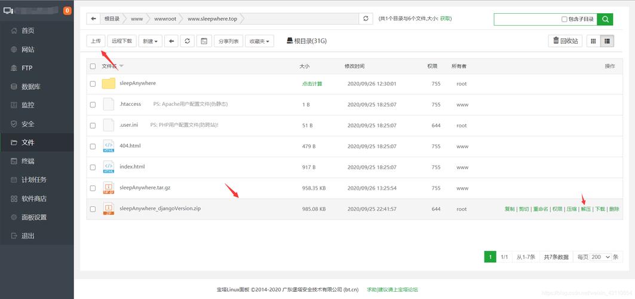
Task: Click the 上传 upload button
Action: point(96,41)
